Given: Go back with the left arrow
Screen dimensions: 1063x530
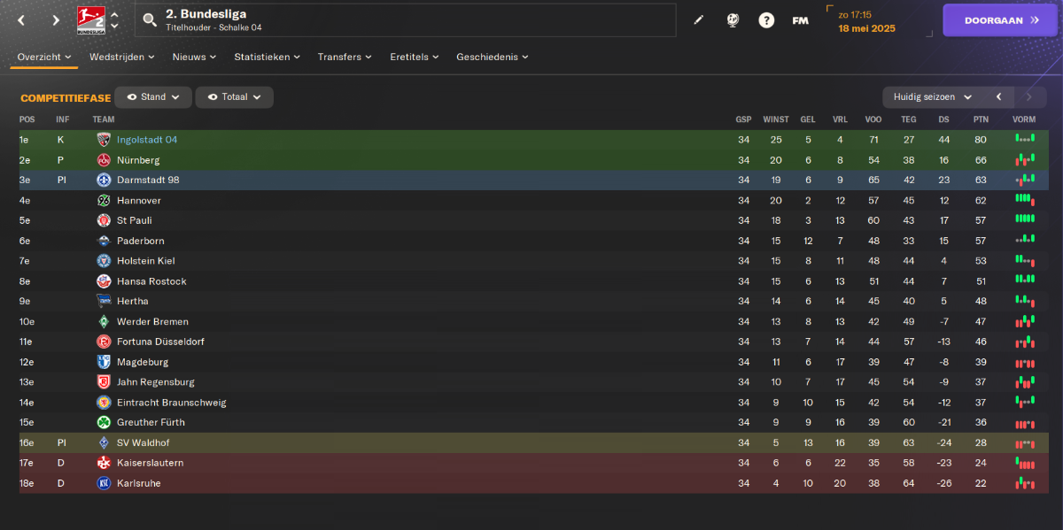Looking at the screenshot, I should [21, 19].
